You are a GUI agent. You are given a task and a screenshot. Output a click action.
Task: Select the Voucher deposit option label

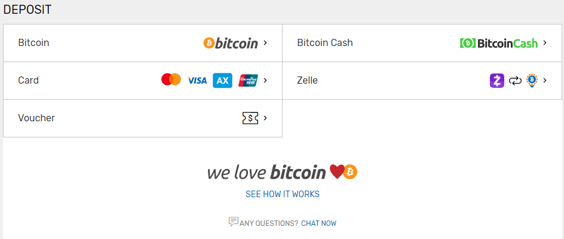[x=36, y=118]
